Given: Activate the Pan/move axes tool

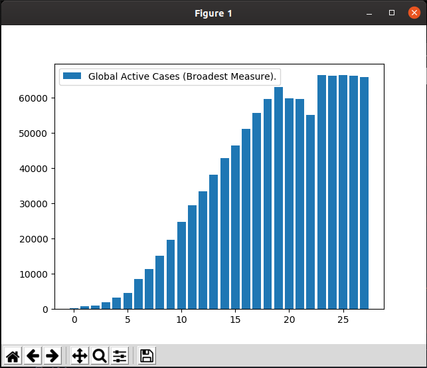Looking at the screenshot, I should click(x=80, y=356).
